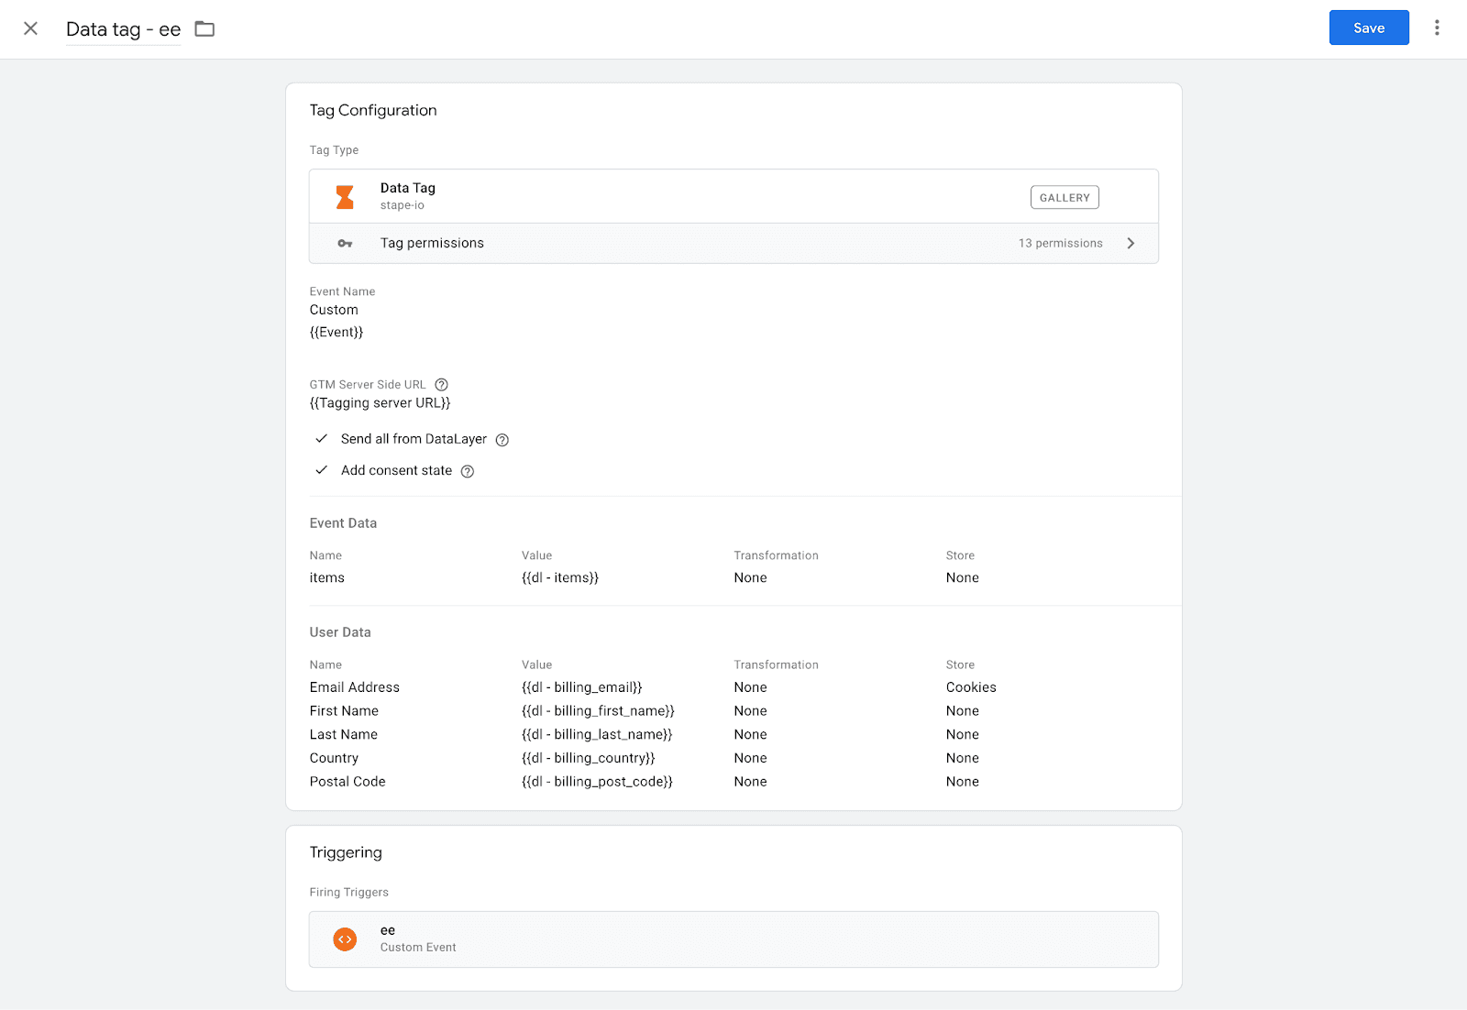
Task: Click the '{{dl - billing_country}}' value
Action: click(589, 758)
